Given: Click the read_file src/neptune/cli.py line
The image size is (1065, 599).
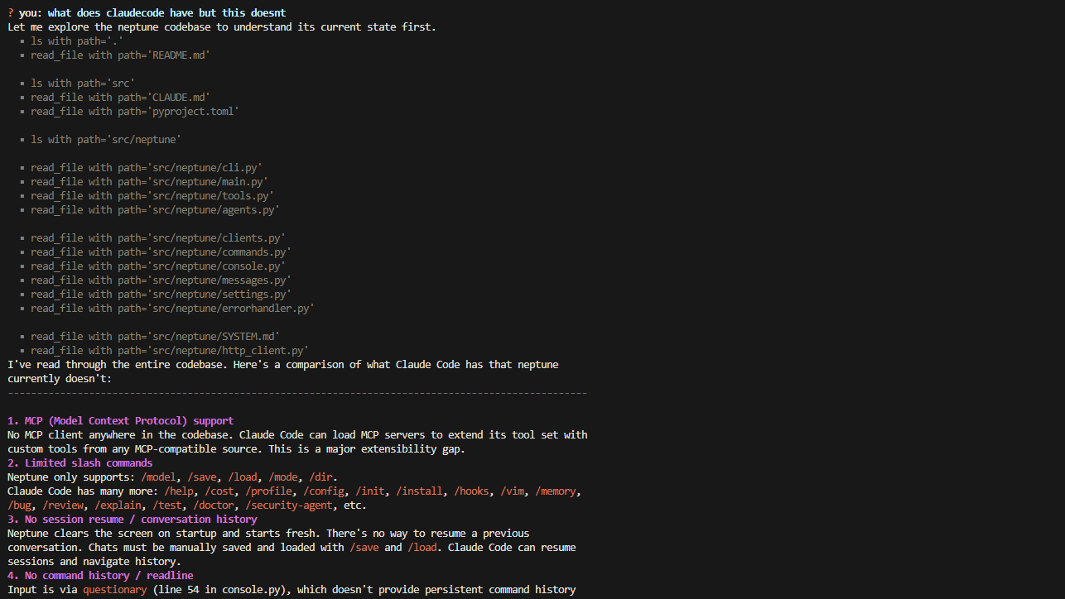Looking at the screenshot, I should [x=147, y=167].
